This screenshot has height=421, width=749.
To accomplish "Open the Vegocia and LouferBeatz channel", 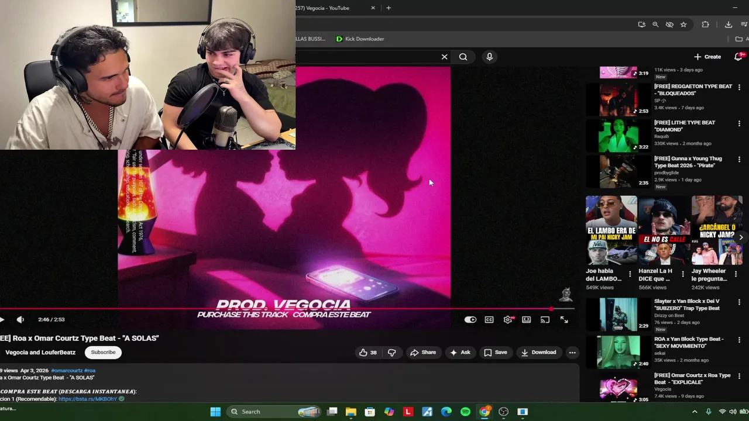I will point(40,353).
